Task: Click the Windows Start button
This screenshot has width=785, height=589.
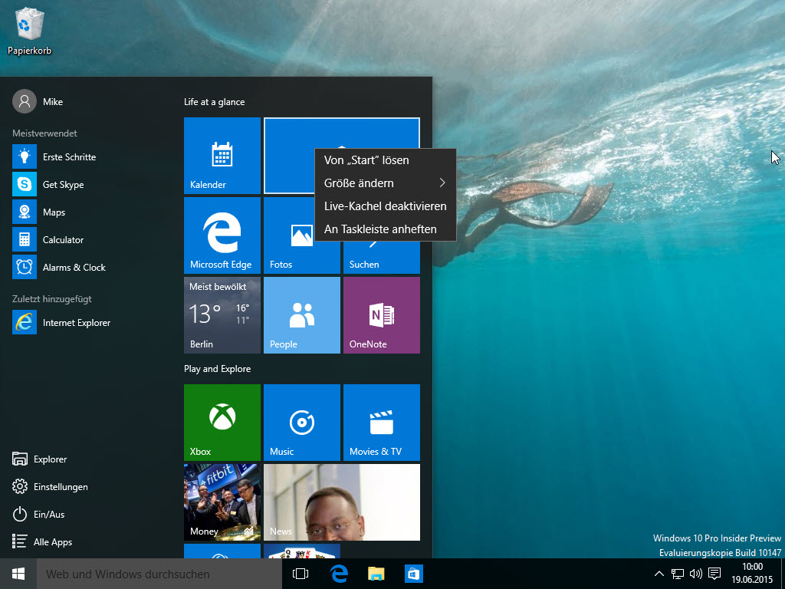Action: click(x=18, y=574)
